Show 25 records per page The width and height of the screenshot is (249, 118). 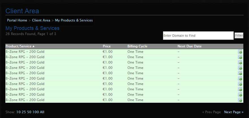tap(24, 112)
